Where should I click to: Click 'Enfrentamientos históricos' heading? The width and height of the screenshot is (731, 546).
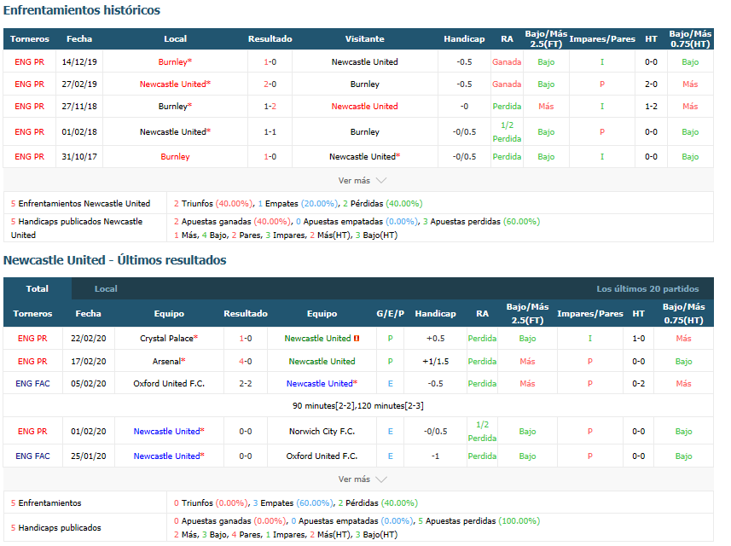coord(82,10)
